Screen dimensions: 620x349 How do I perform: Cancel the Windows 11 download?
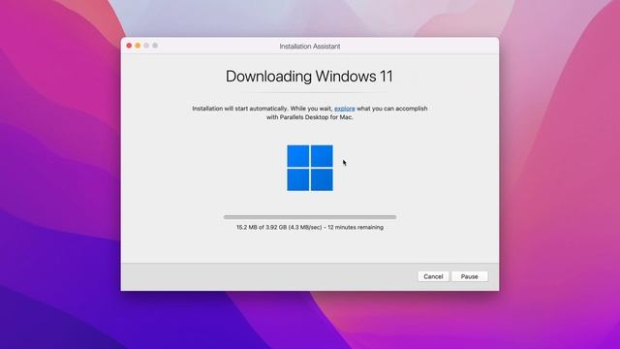click(433, 276)
